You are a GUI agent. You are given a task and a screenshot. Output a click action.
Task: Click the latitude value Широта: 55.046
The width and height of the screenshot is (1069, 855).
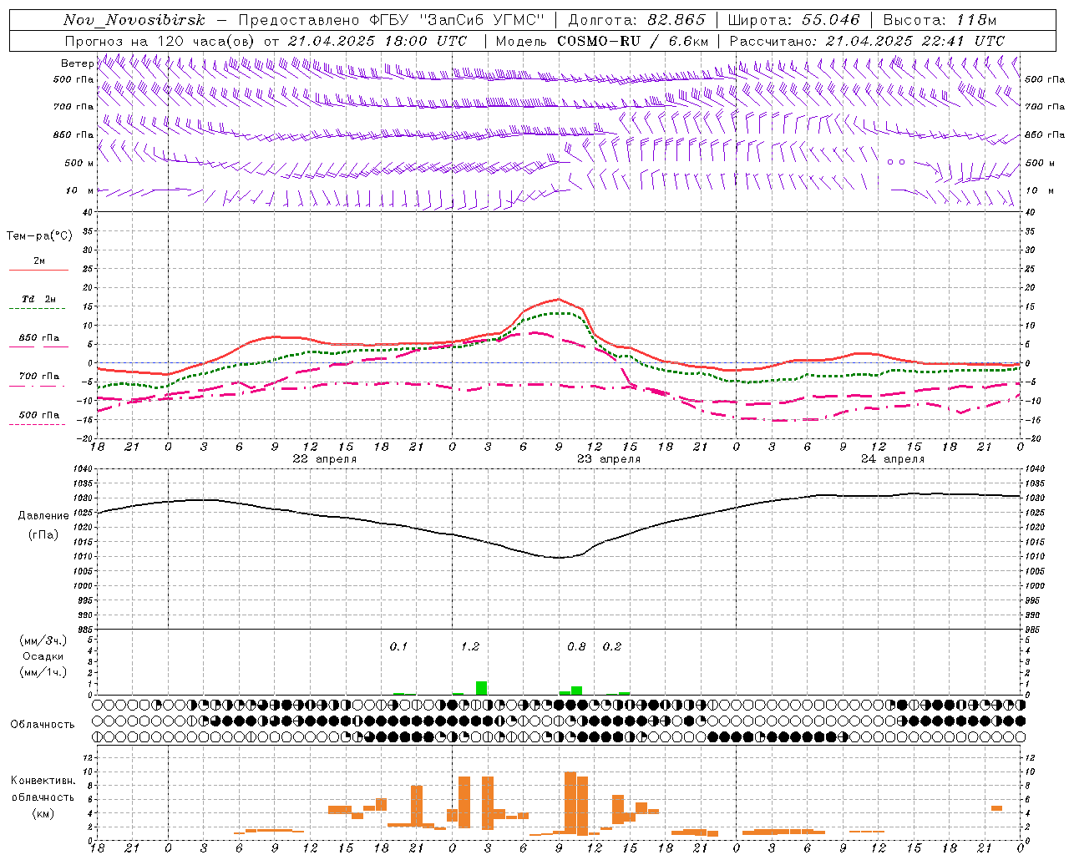[793, 20]
